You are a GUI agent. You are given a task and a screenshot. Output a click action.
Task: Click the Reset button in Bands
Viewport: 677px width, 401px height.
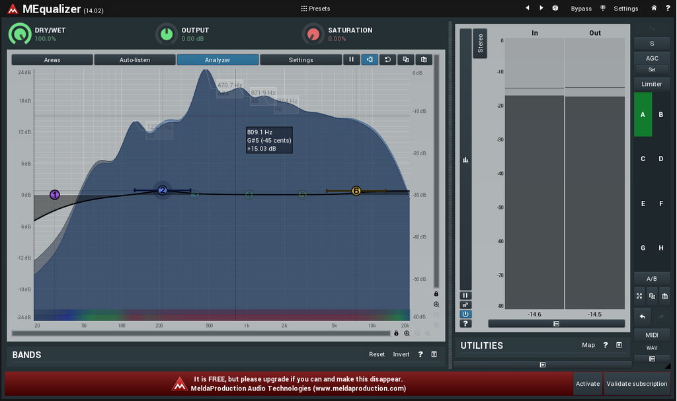pyautogui.click(x=377, y=354)
